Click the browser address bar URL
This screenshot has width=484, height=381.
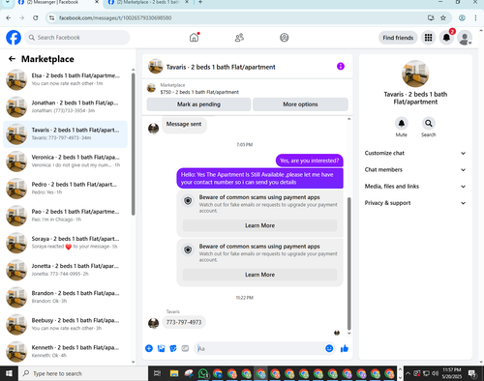[x=115, y=18]
